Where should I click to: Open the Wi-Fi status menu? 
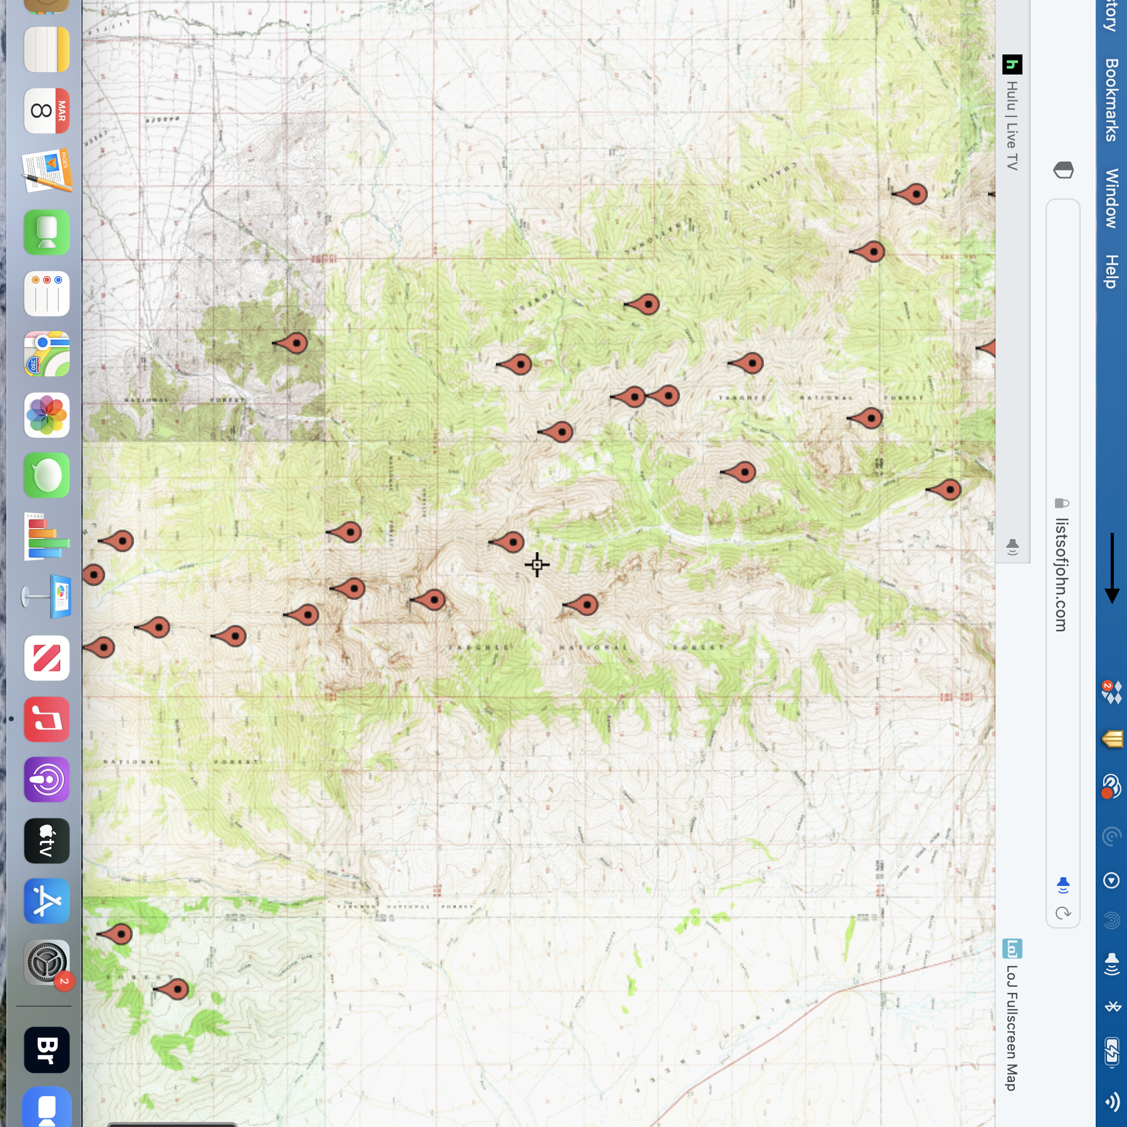click(x=1112, y=1101)
